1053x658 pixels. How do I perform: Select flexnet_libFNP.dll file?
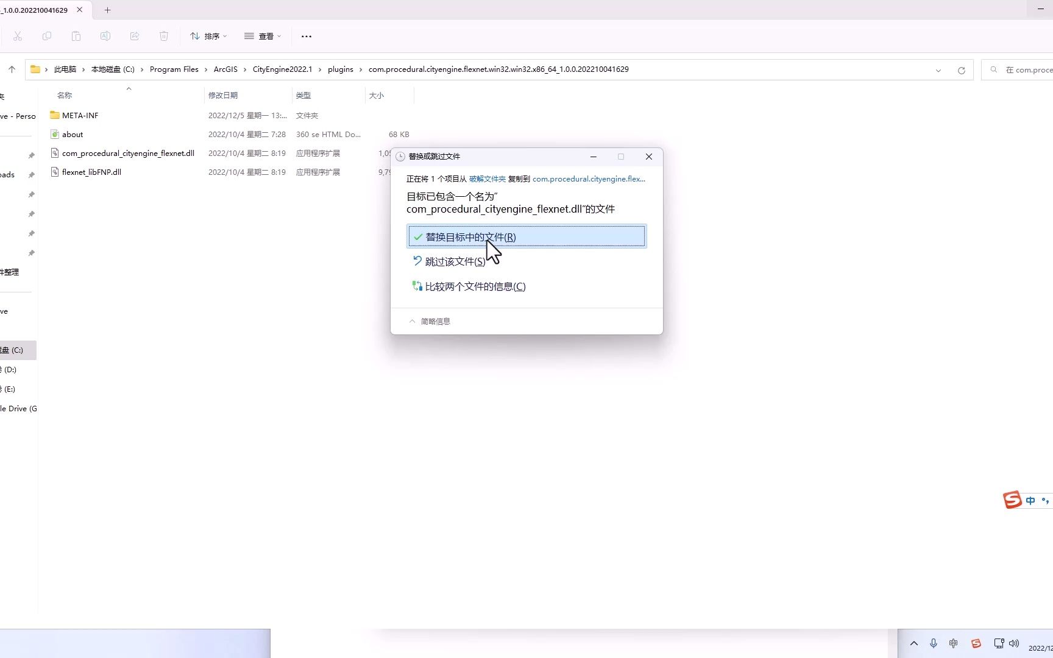click(91, 172)
